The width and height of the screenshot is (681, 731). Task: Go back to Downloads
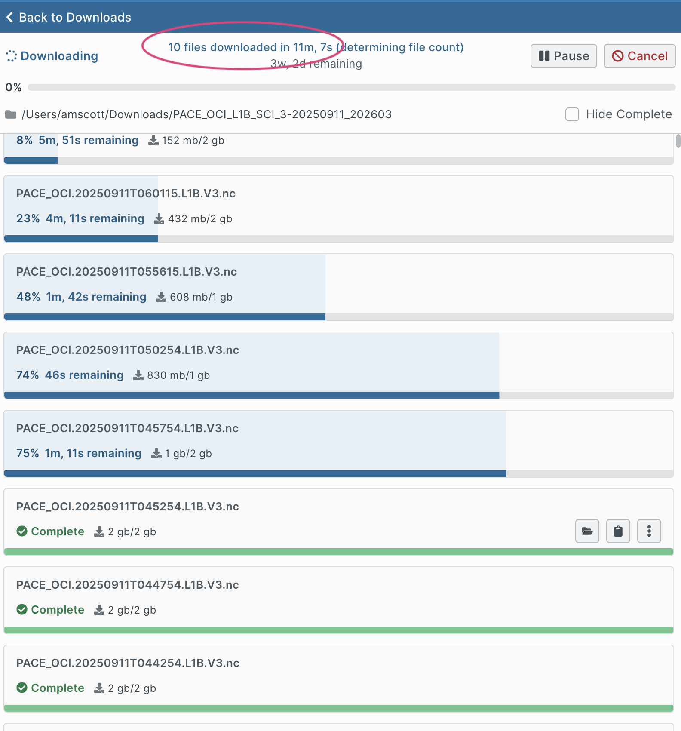[x=75, y=17]
